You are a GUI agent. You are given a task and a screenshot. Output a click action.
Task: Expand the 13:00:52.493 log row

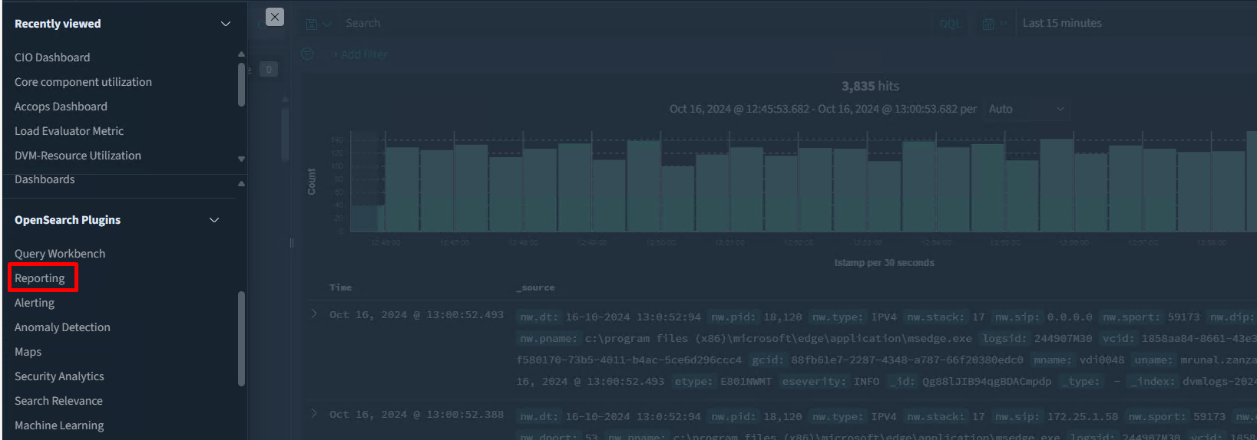coord(313,314)
